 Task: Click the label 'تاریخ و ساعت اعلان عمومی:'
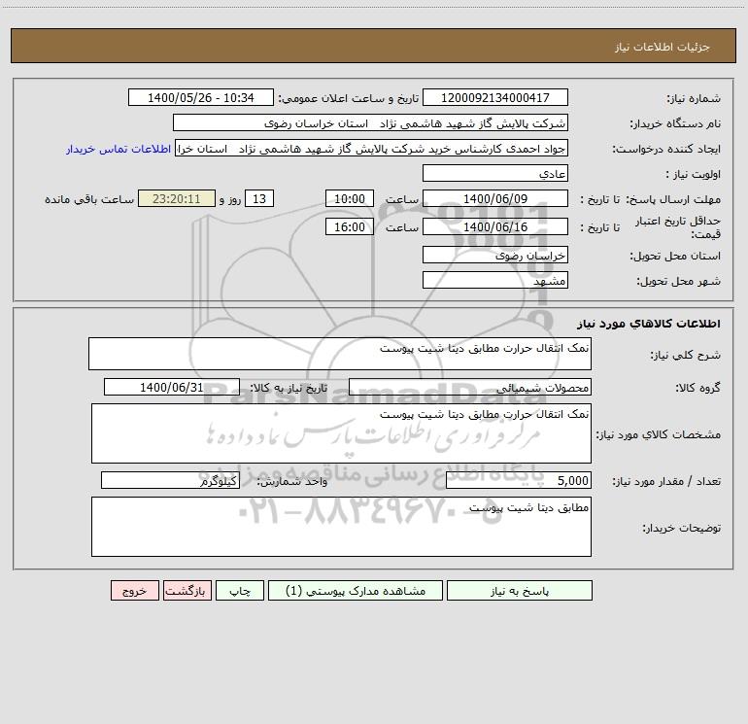coord(349,98)
